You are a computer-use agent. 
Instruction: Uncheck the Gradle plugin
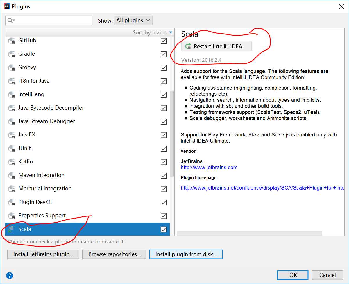(164, 54)
